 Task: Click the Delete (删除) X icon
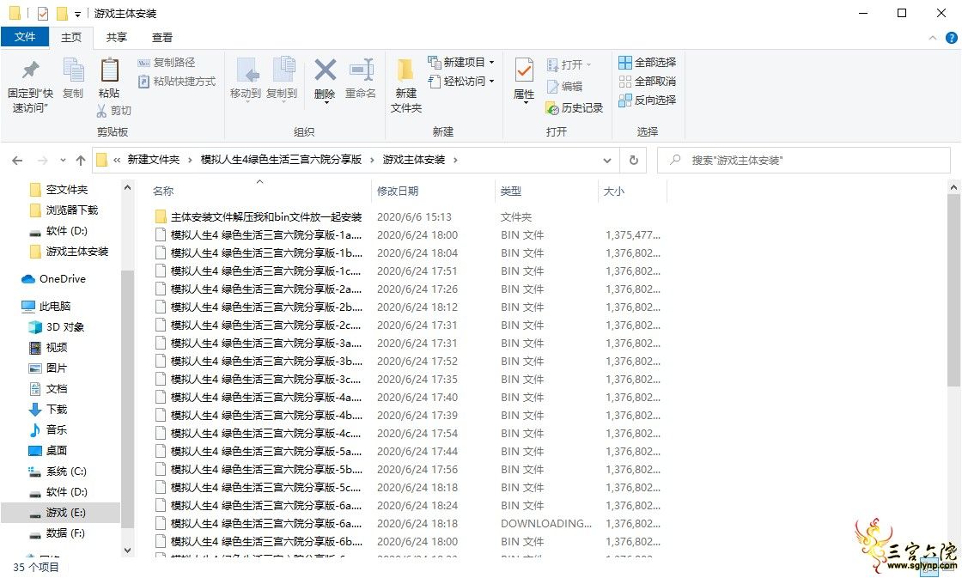coord(325,70)
